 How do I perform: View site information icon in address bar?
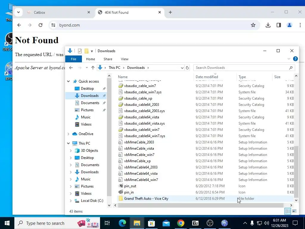click(x=53, y=25)
